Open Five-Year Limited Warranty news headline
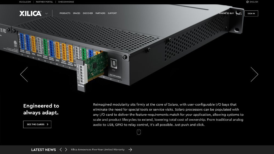Screen dimensions: 274x154 tap(98, 149)
